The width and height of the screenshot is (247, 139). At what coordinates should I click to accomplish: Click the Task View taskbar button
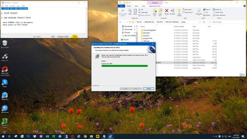tap(9, 136)
